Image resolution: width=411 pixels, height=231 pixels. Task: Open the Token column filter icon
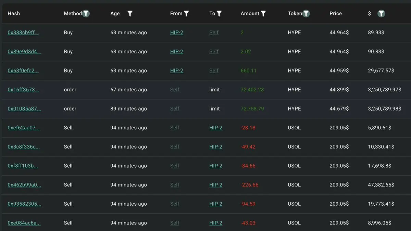pos(306,14)
